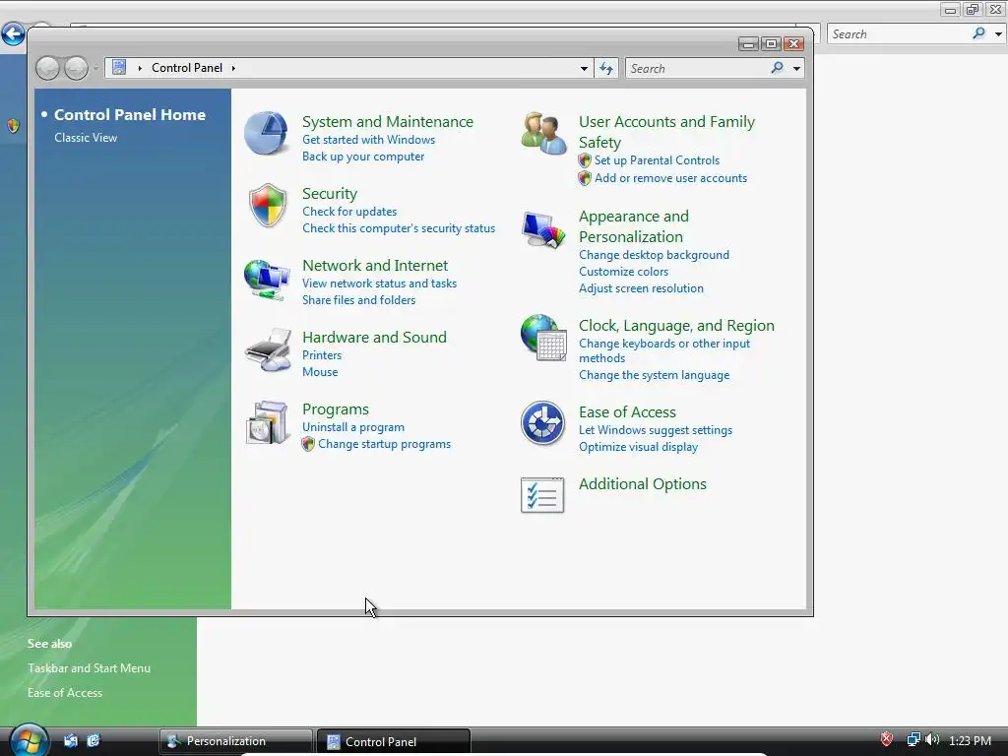This screenshot has height=756, width=1008.
Task: Switch to Classic View
Action: 86,138
